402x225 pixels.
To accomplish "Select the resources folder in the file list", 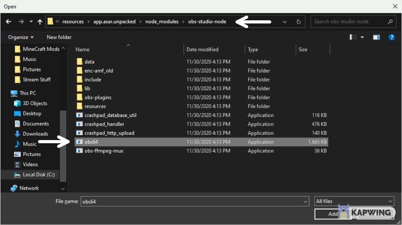I will [202, 106].
